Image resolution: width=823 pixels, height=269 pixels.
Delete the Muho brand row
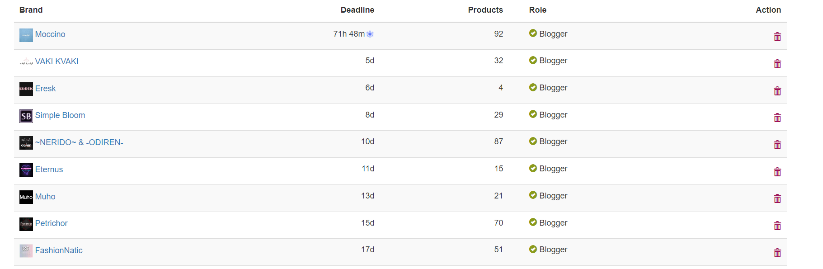pos(777,198)
